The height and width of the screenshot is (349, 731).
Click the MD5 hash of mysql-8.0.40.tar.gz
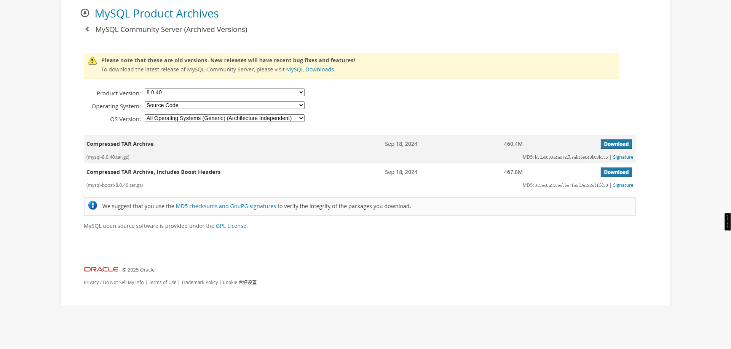(x=571, y=157)
